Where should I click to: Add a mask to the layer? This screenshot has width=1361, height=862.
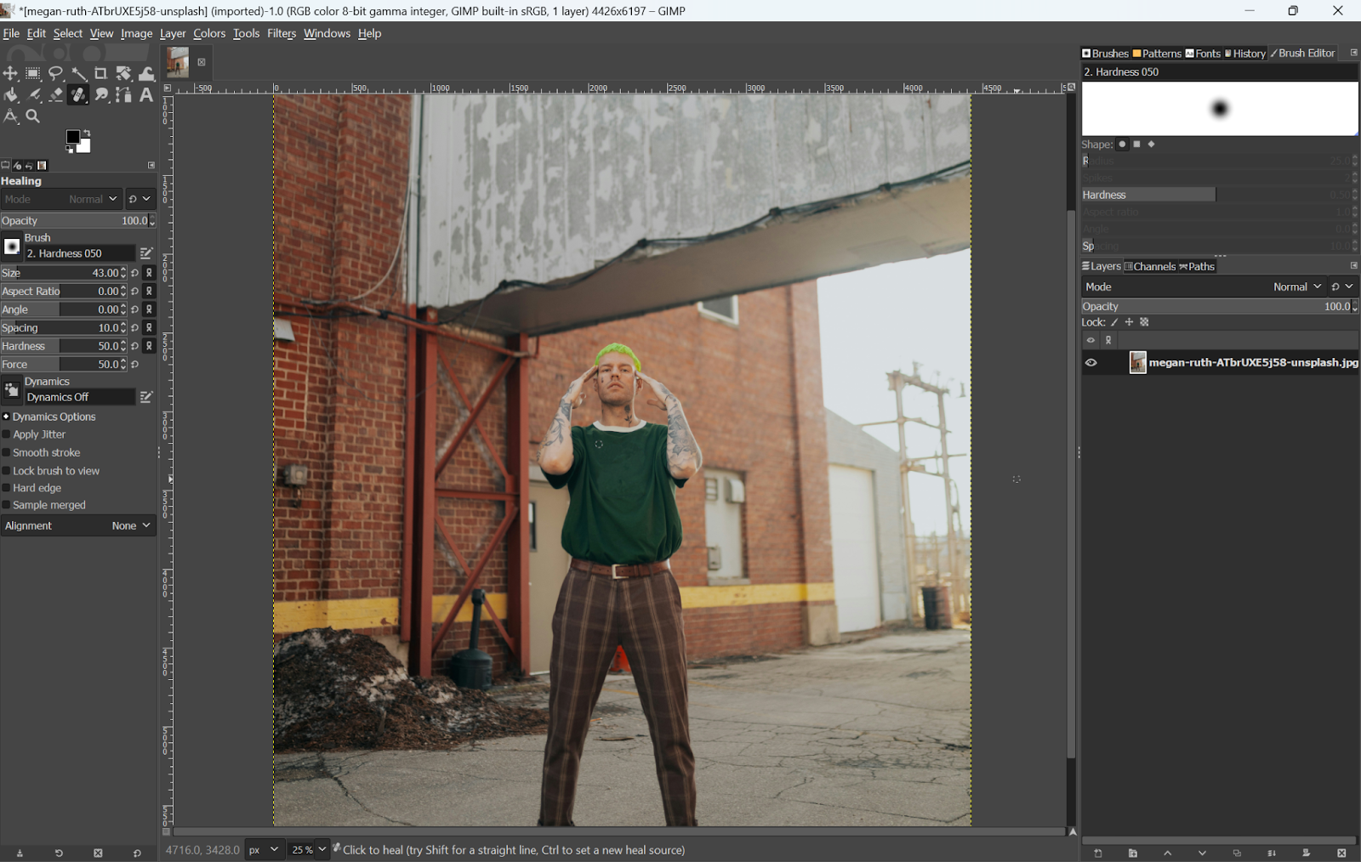[x=1307, y=853]
